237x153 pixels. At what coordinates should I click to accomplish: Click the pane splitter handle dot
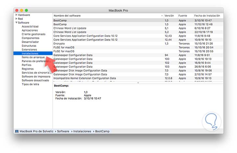coord(138,83)
